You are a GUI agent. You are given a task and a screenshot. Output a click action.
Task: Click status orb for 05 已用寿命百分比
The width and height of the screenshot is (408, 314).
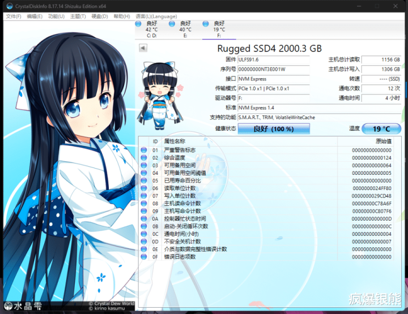144,180
